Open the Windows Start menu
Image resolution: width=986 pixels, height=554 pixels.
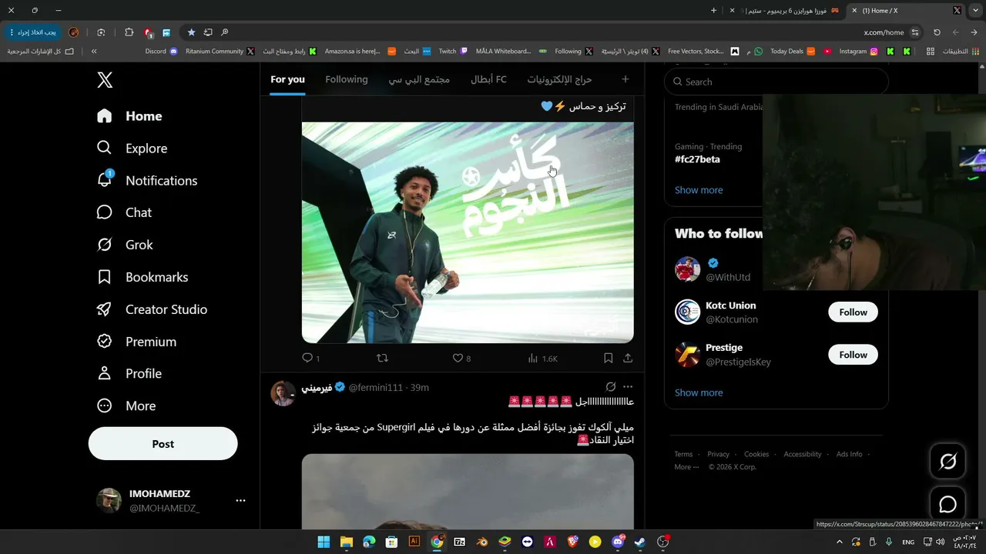324,542
